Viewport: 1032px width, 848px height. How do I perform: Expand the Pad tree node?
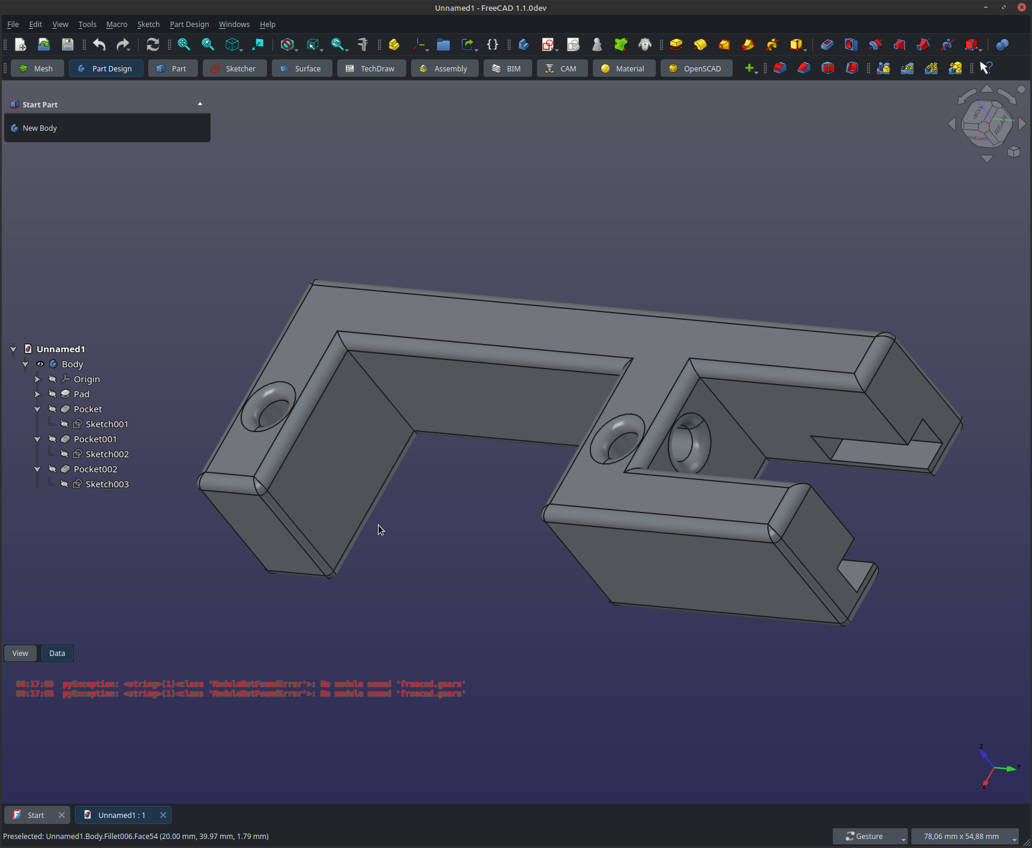tap(37, 394)
